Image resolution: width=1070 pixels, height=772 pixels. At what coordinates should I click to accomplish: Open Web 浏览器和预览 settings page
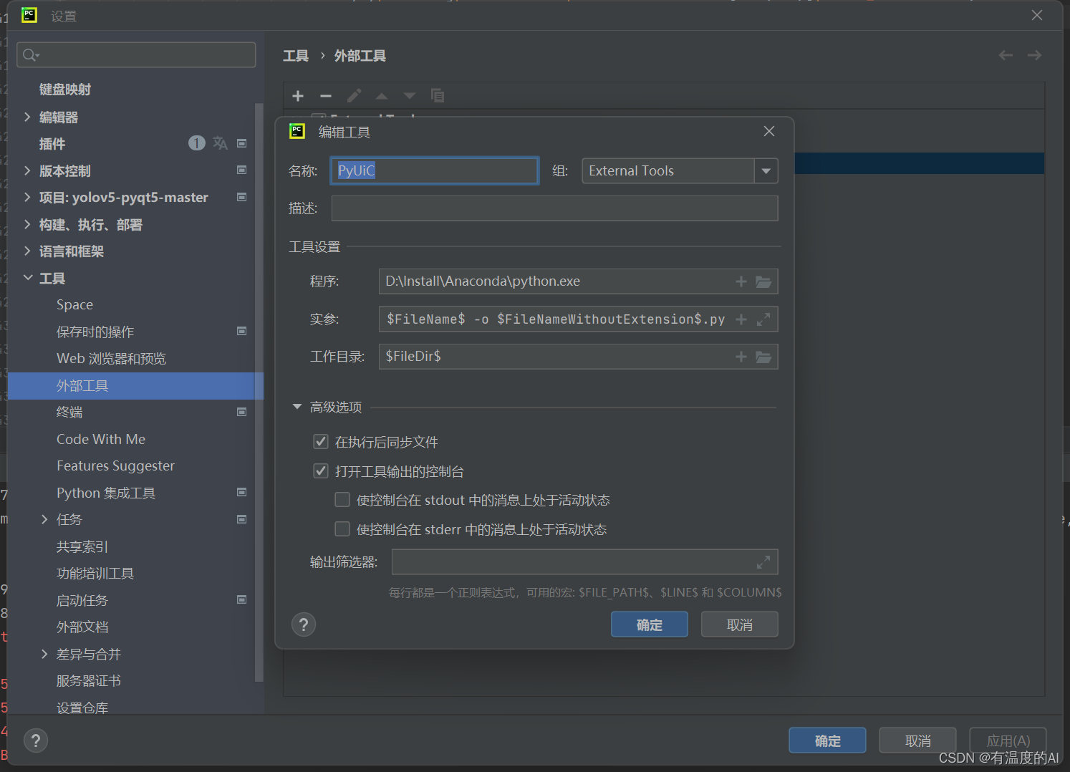click(x=112, y=359)
